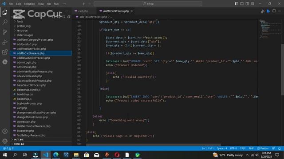
Task: Go back with the navigation arrow
Action: coord(84,4)
